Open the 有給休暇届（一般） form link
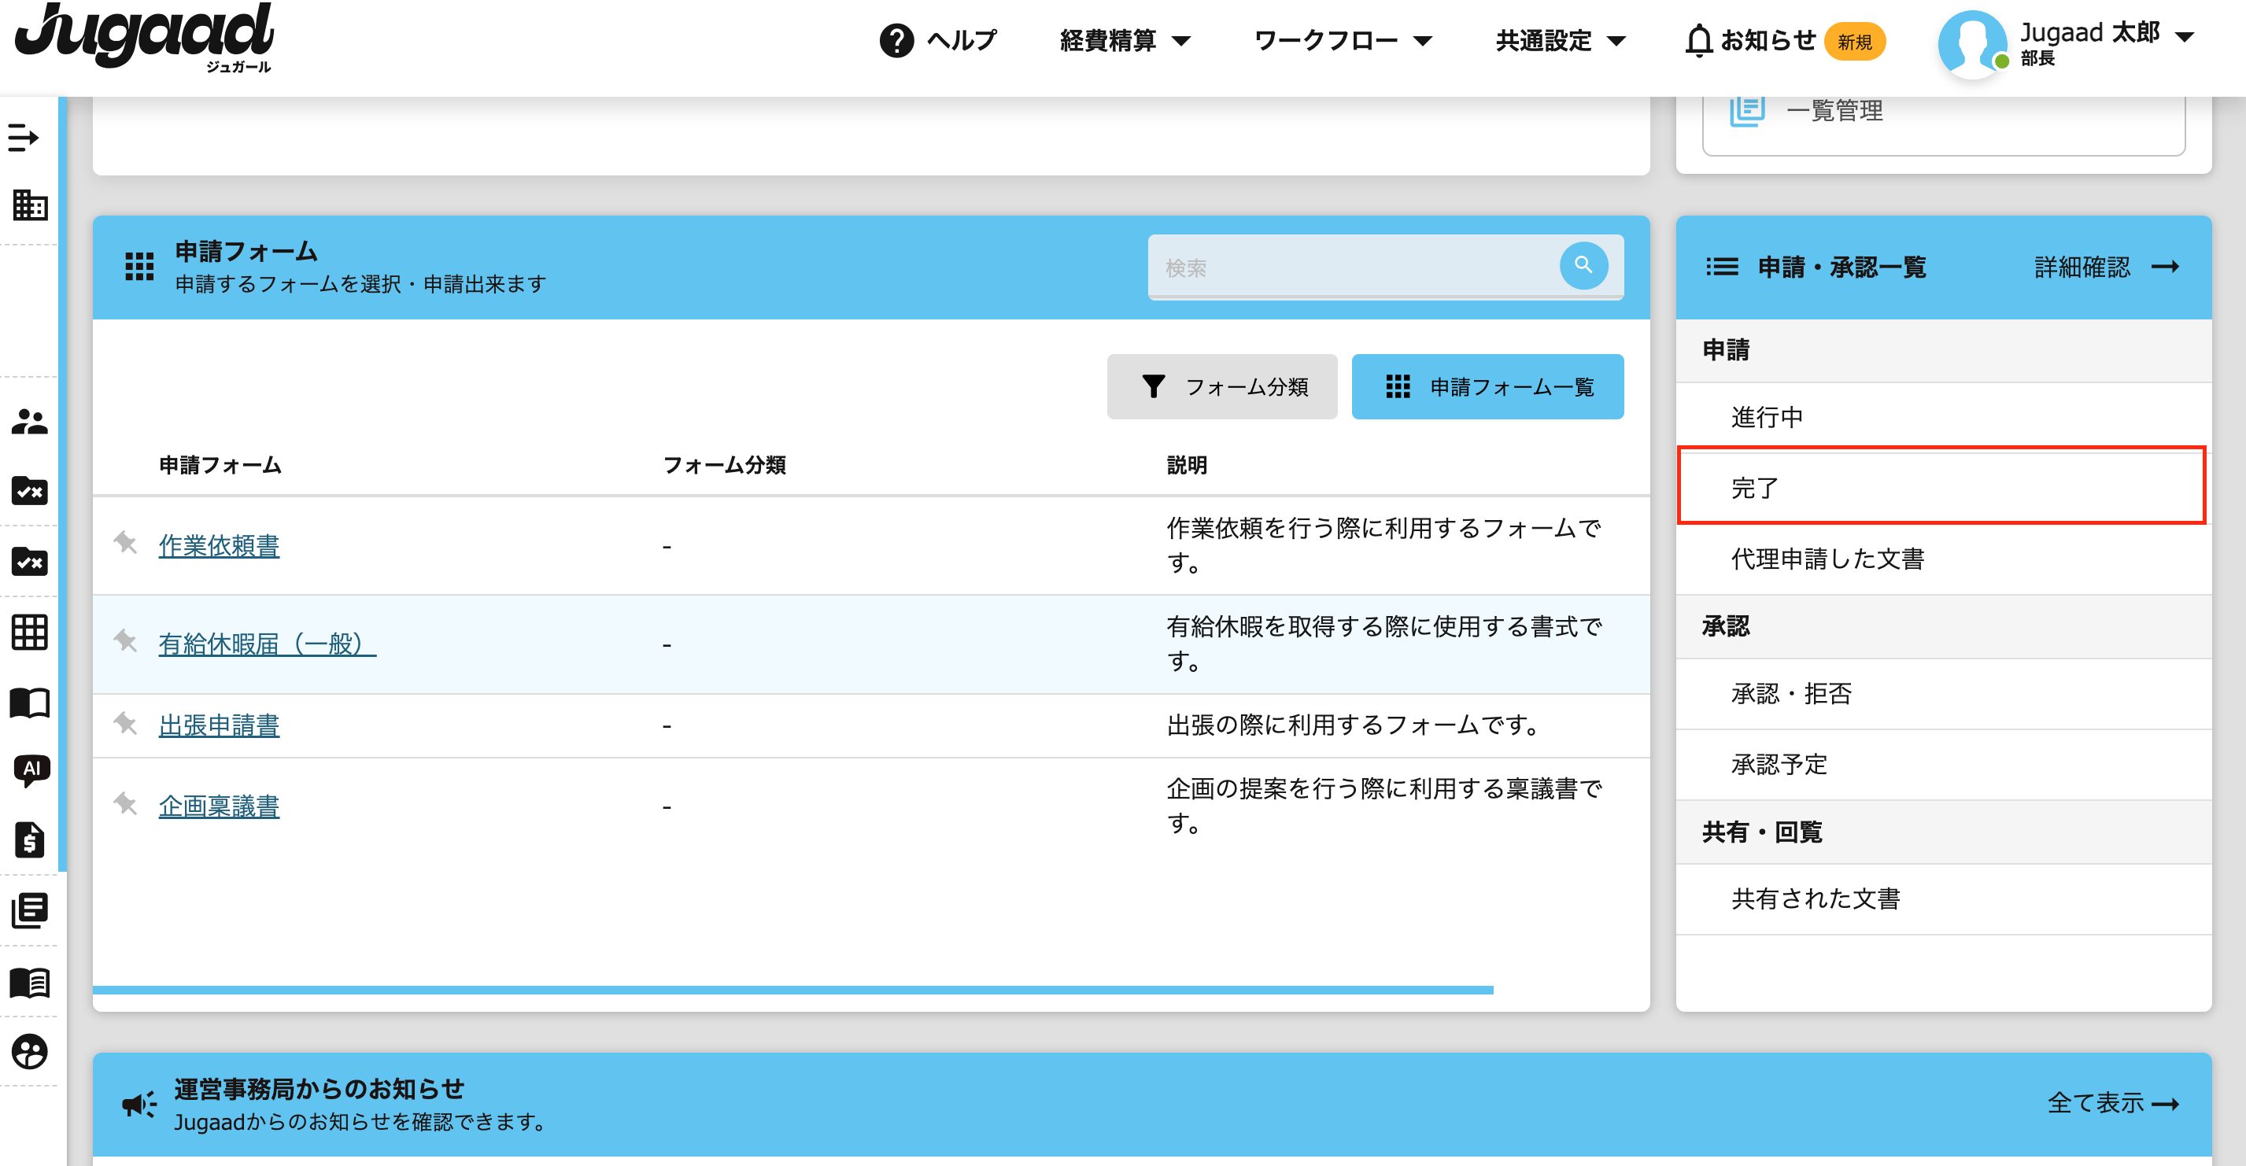This screenshot has height=1166, width=2246. click(267, 644)
